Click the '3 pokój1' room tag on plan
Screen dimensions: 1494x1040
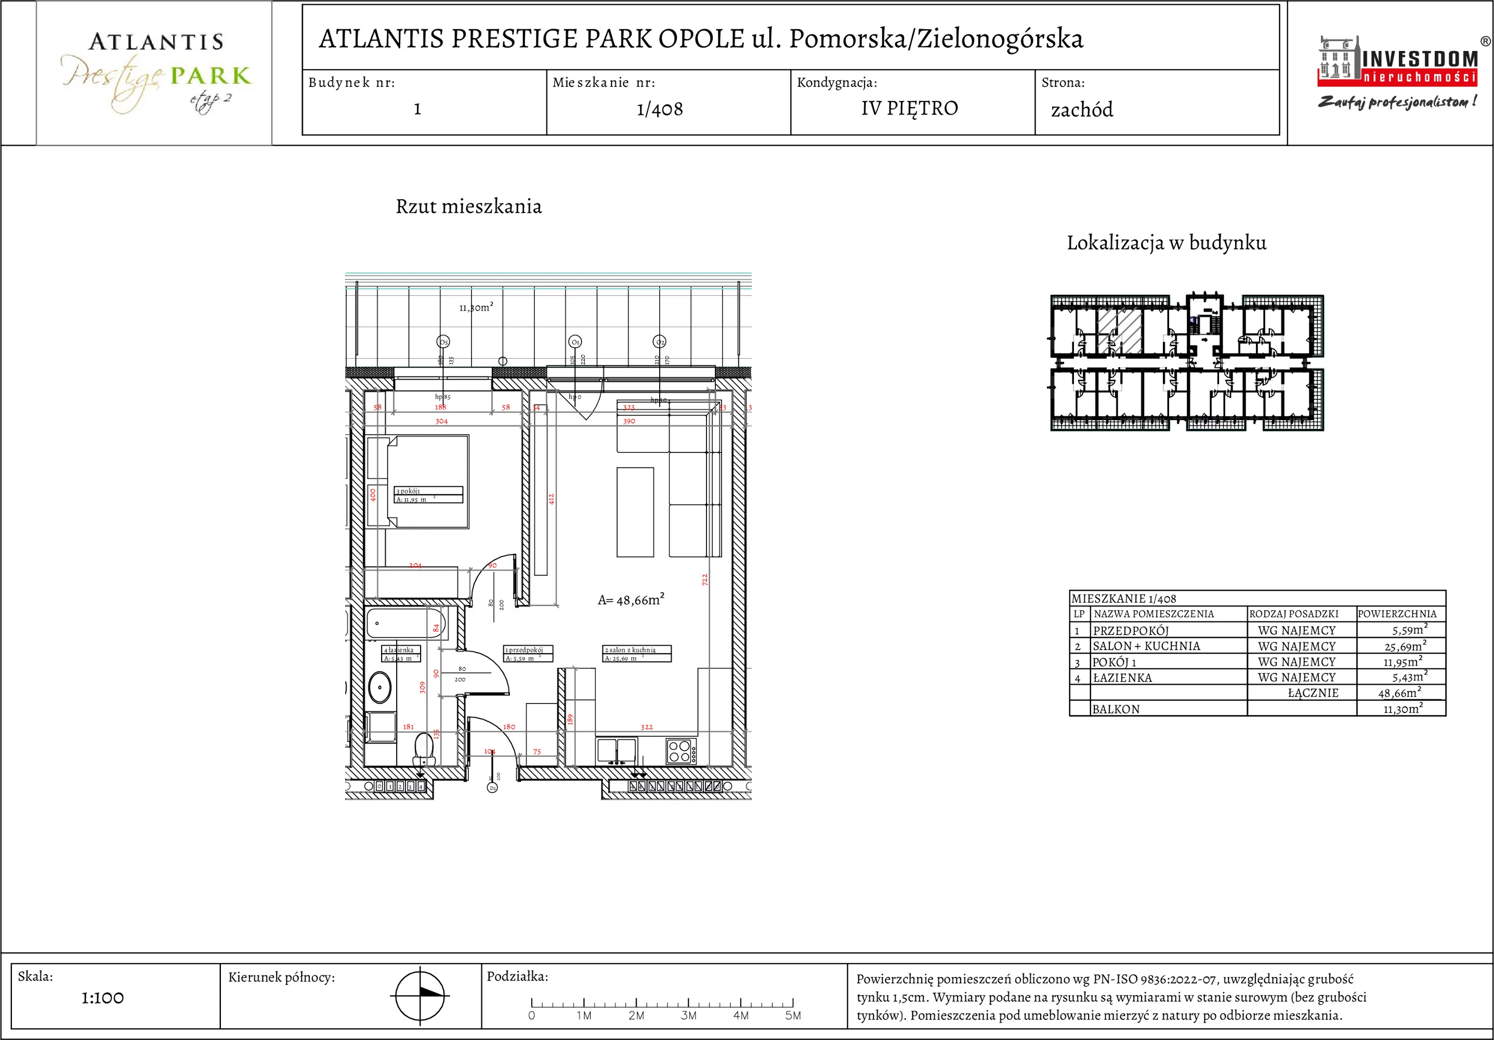(x=429, y=495)
